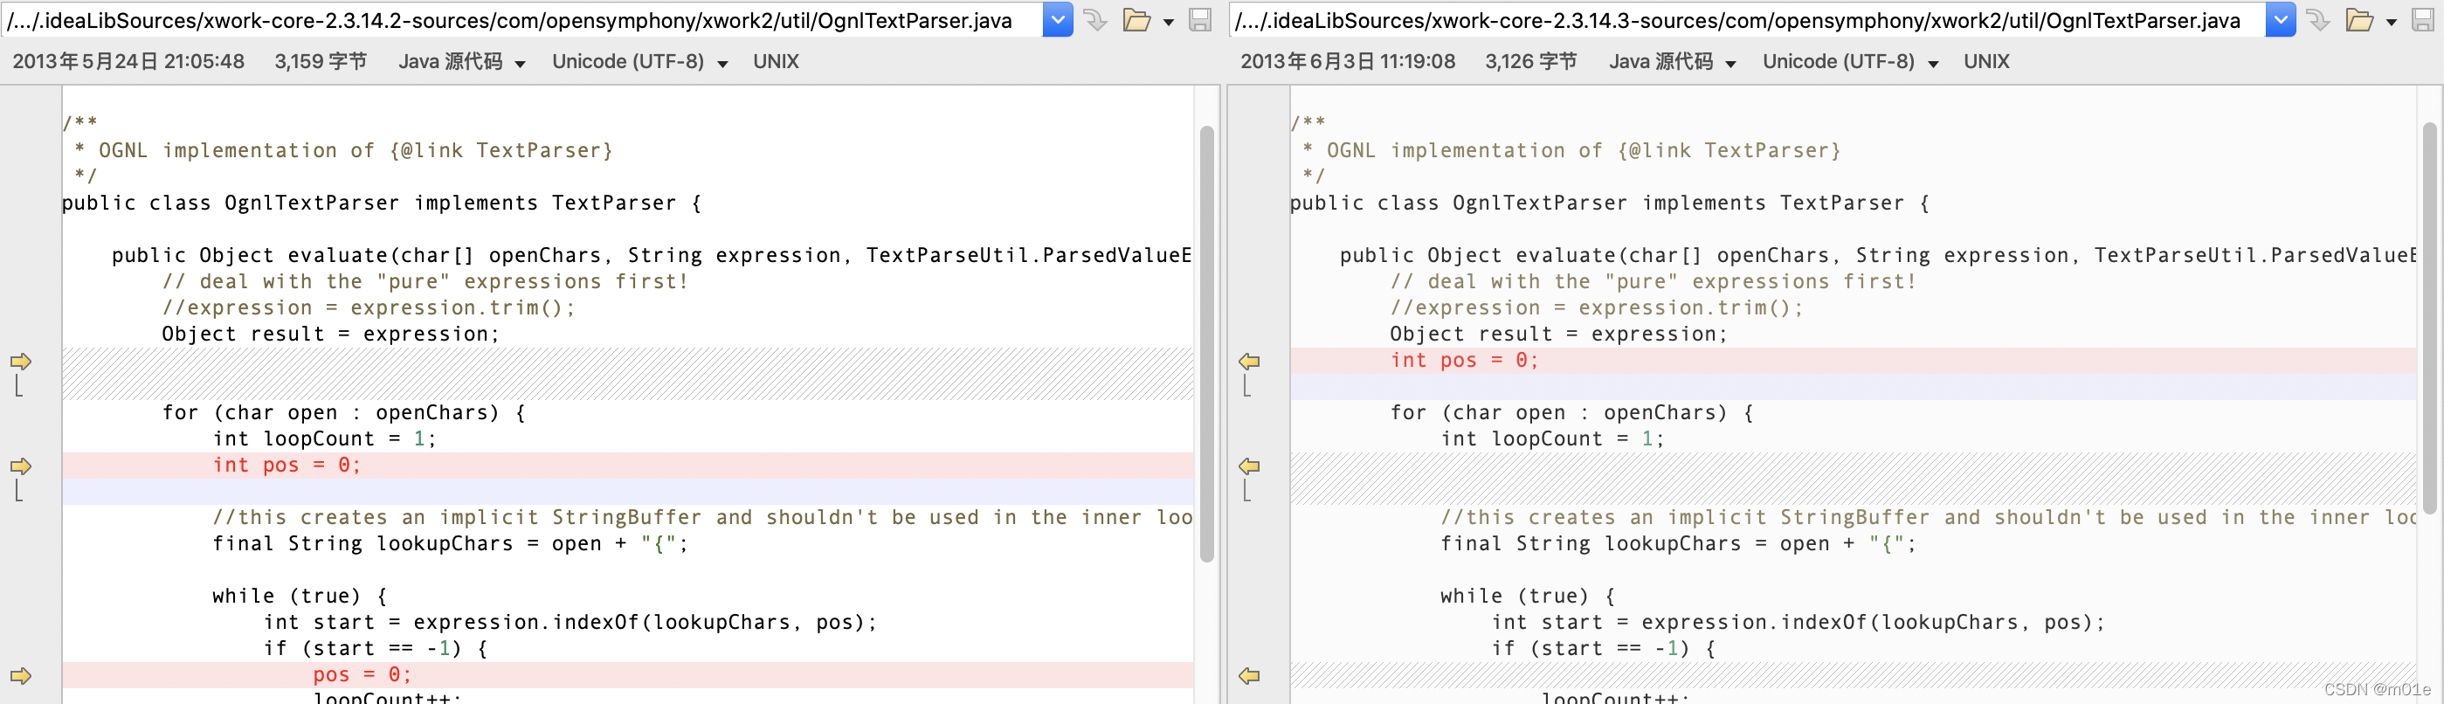Click 'int start = expression.indexOf' in left pane
Screen dimensions: 2444x704
tap(570, 623)
